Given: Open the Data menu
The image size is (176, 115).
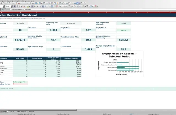Looking at the screenshot, I should pyautogui.click(x=18, y=1).
